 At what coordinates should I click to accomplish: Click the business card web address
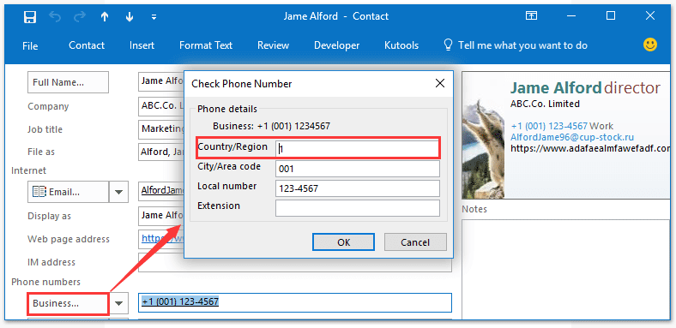coord(590,148)
